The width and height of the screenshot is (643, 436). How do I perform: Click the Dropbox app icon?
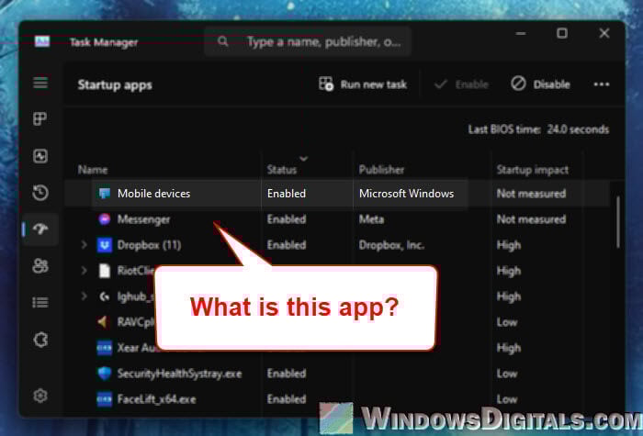(104, 245)
